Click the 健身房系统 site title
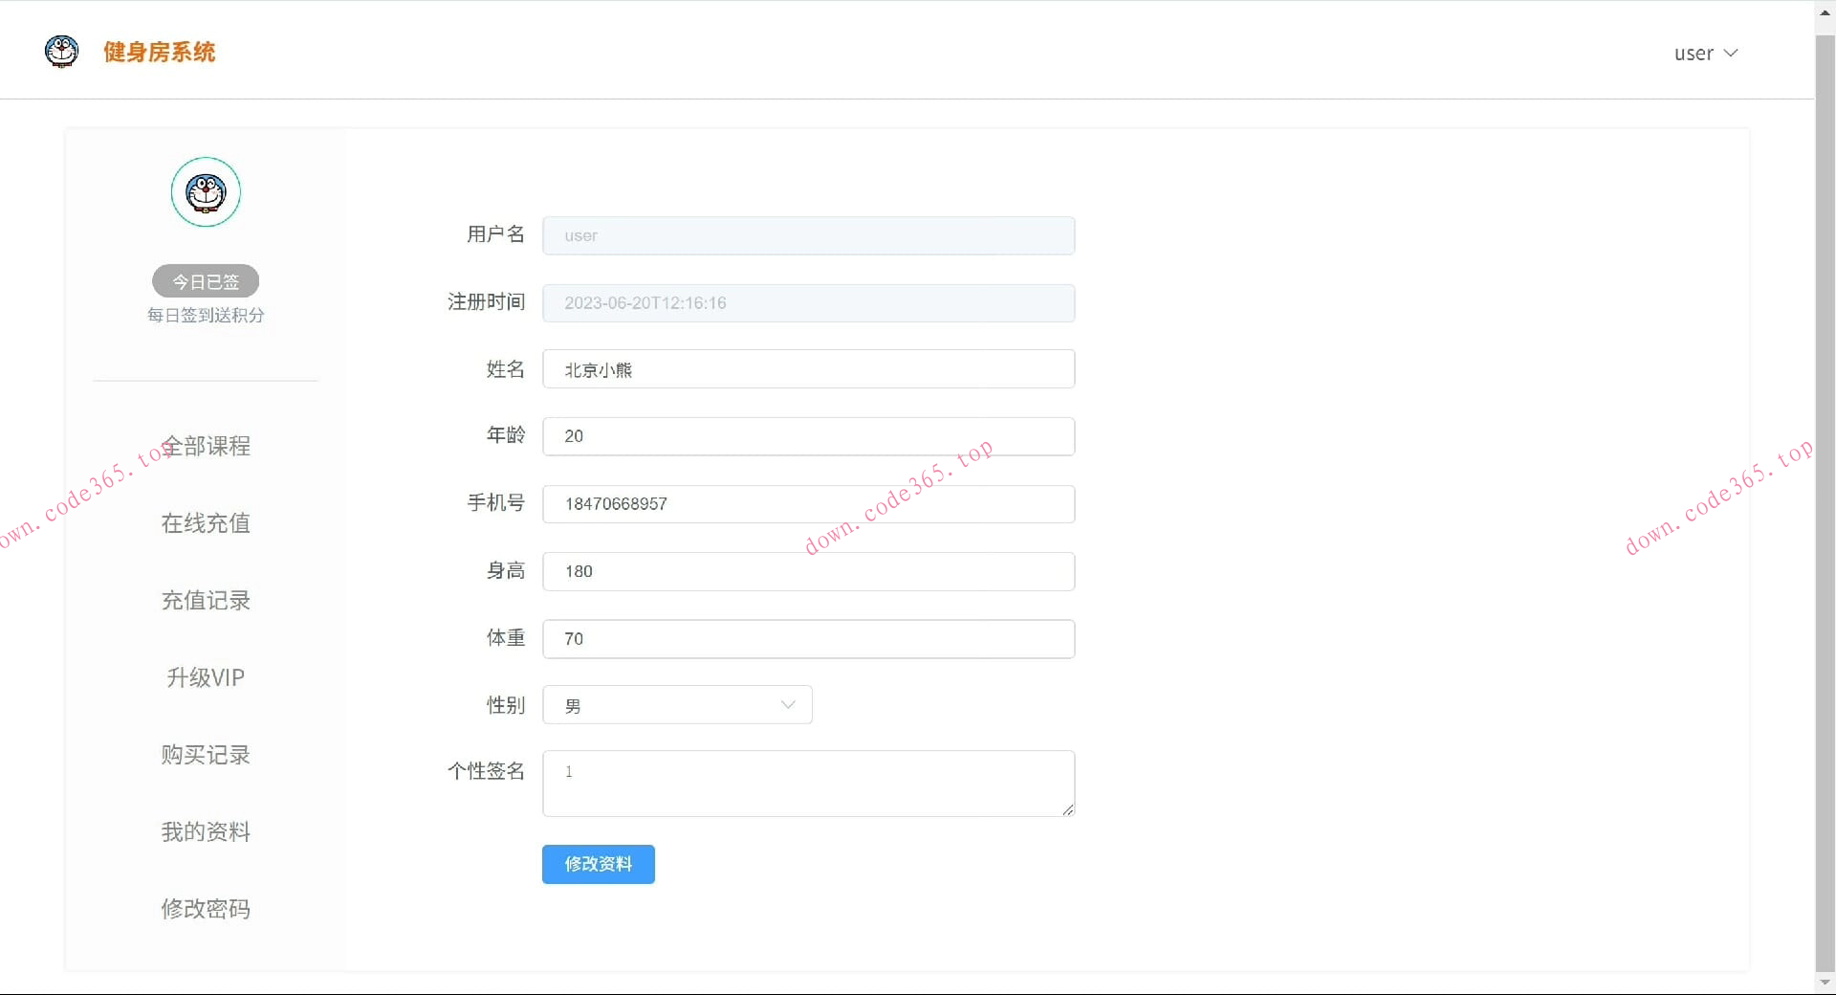Screen dimensions: 1836x995 point(160,53)
